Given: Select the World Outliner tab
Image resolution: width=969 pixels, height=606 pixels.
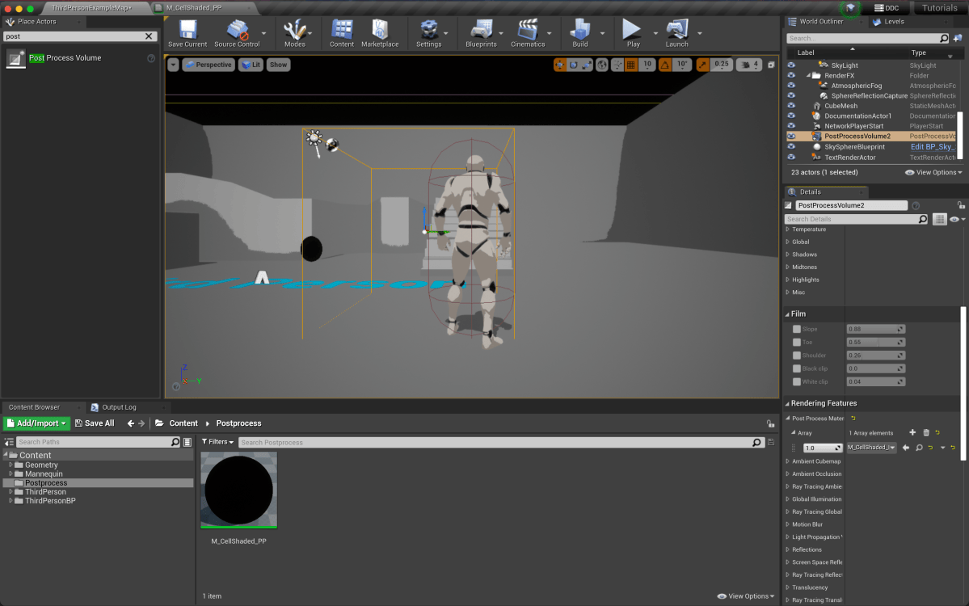Looking at the screenshot, I should point(820,22).
